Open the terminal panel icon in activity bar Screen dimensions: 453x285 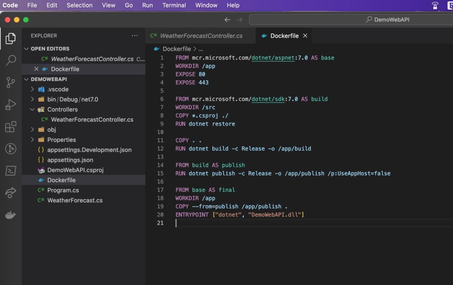click(11, 171)
